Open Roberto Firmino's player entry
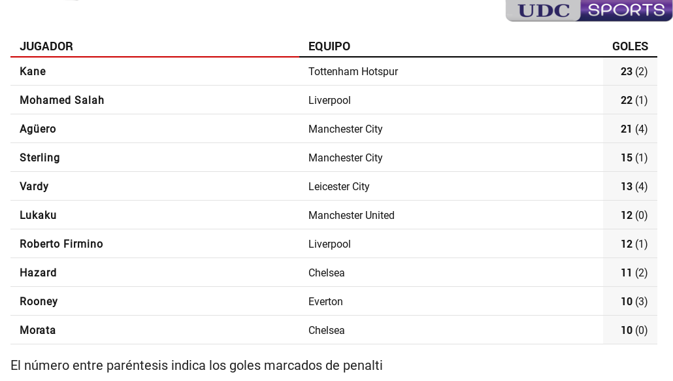 coord(61,244)
